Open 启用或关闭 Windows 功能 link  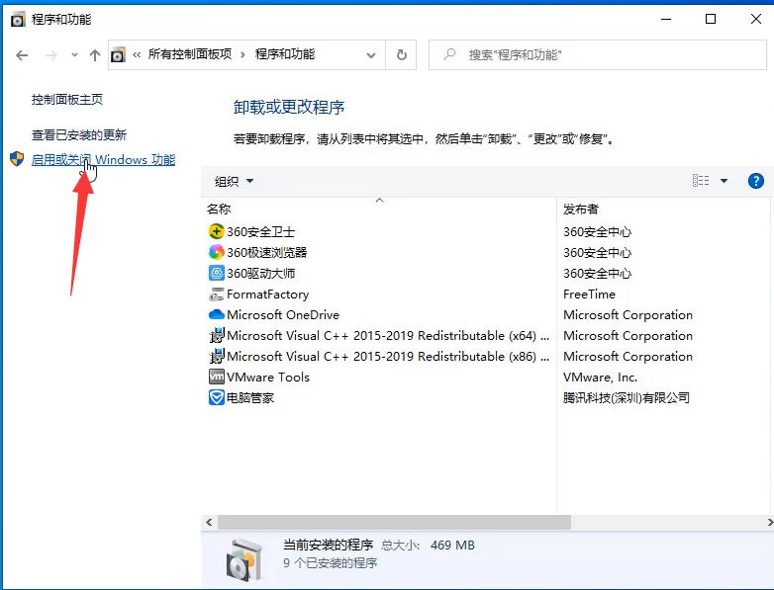[x=103, y=159]
